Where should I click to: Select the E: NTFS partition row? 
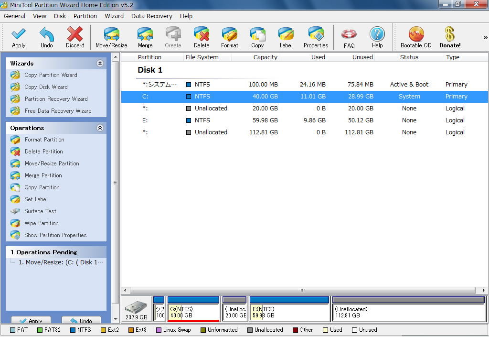click(x=304, y=120)
